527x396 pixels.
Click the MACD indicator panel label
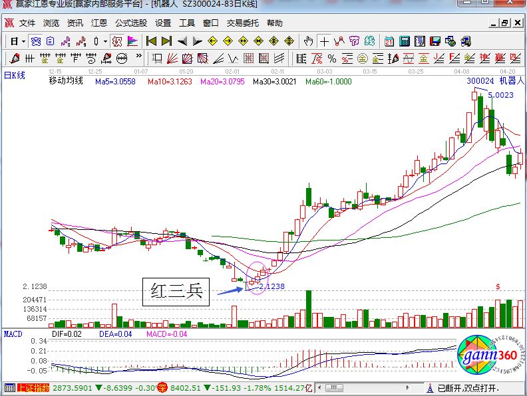[x=13, y=334]
